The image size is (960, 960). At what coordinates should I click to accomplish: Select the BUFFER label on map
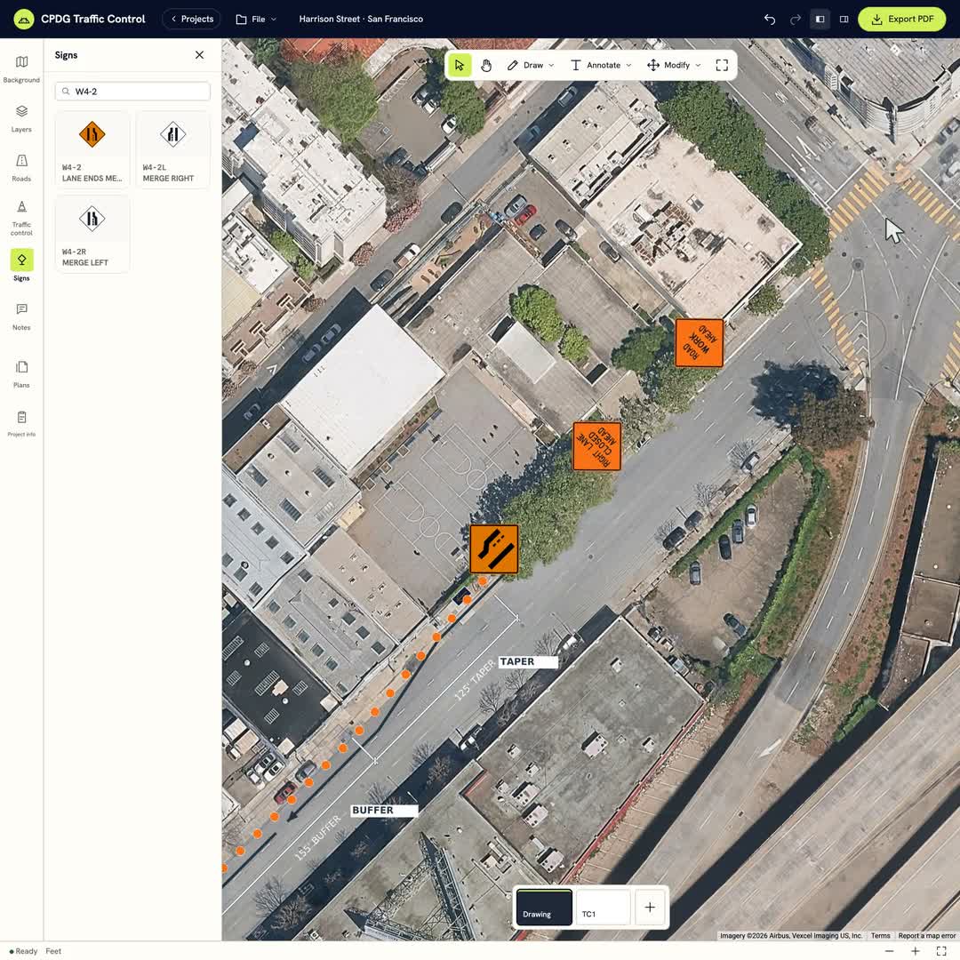tap(384, 811)
